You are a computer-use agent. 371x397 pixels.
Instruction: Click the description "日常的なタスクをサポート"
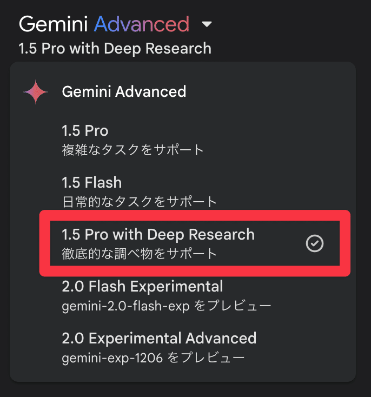click(139, 202)
